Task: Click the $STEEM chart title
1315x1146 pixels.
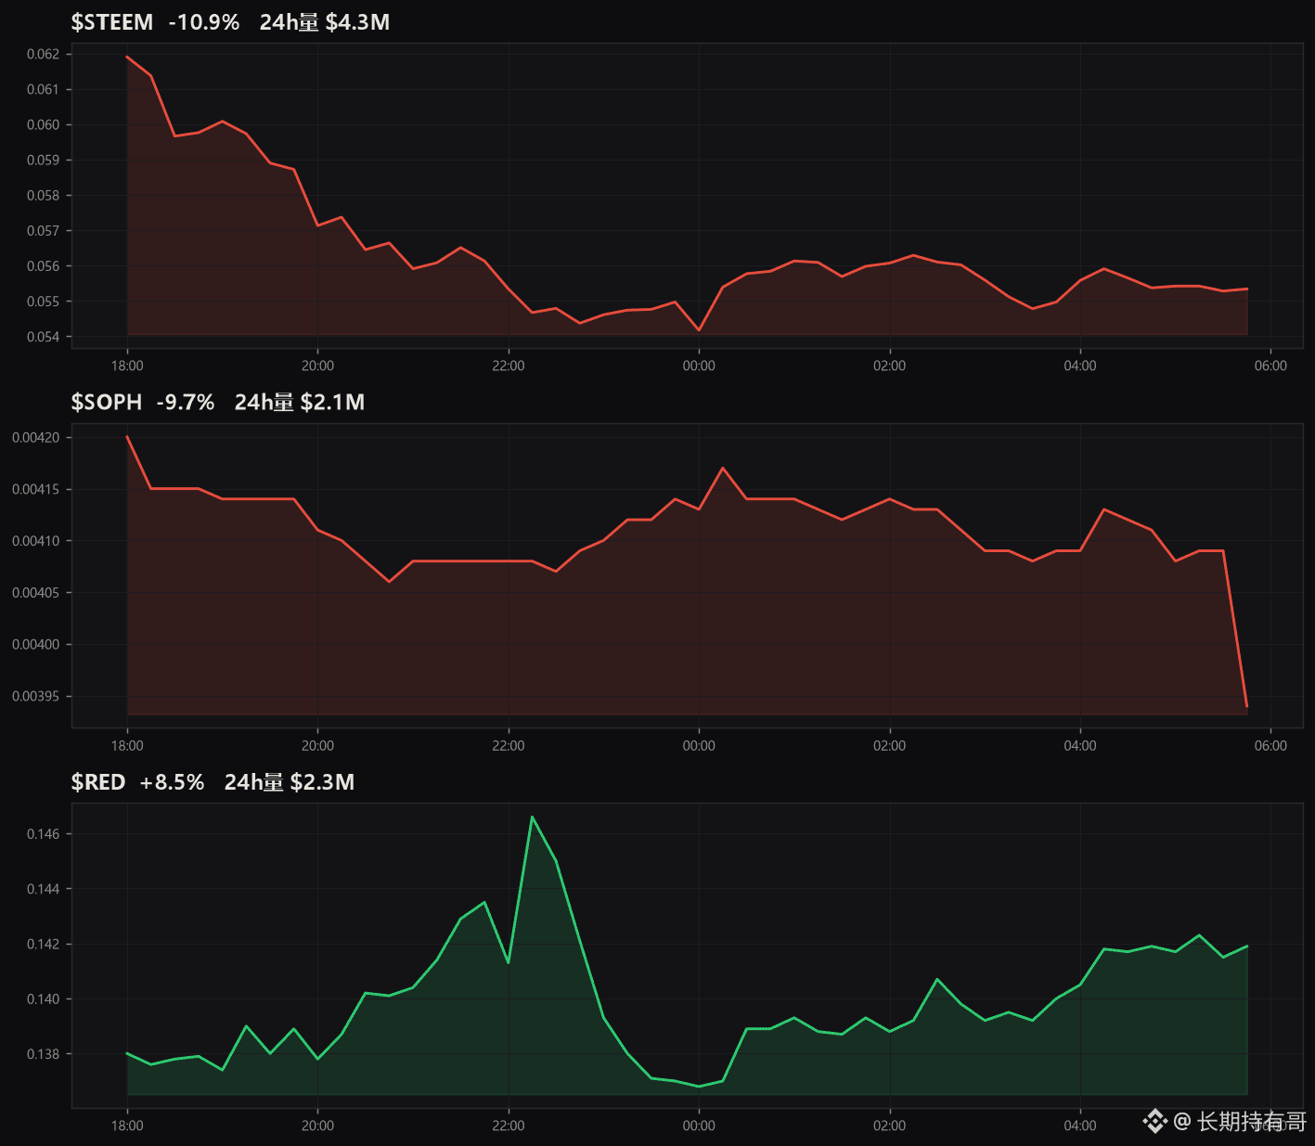Action: 111,22
